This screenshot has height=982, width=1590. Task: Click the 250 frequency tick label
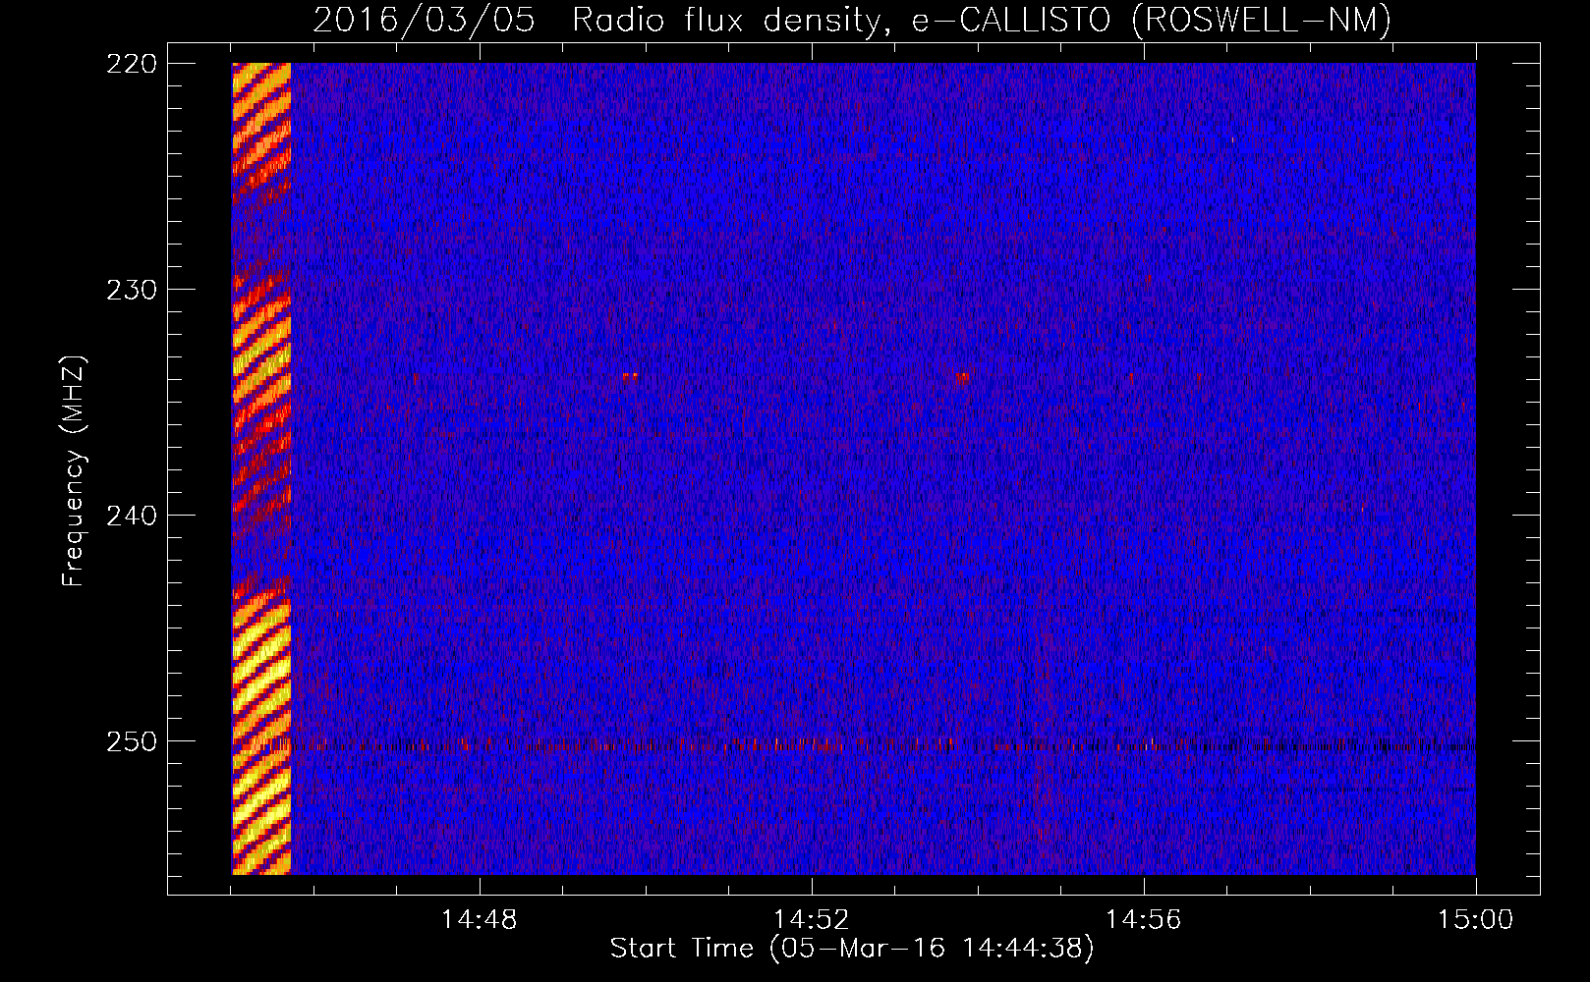131,741
